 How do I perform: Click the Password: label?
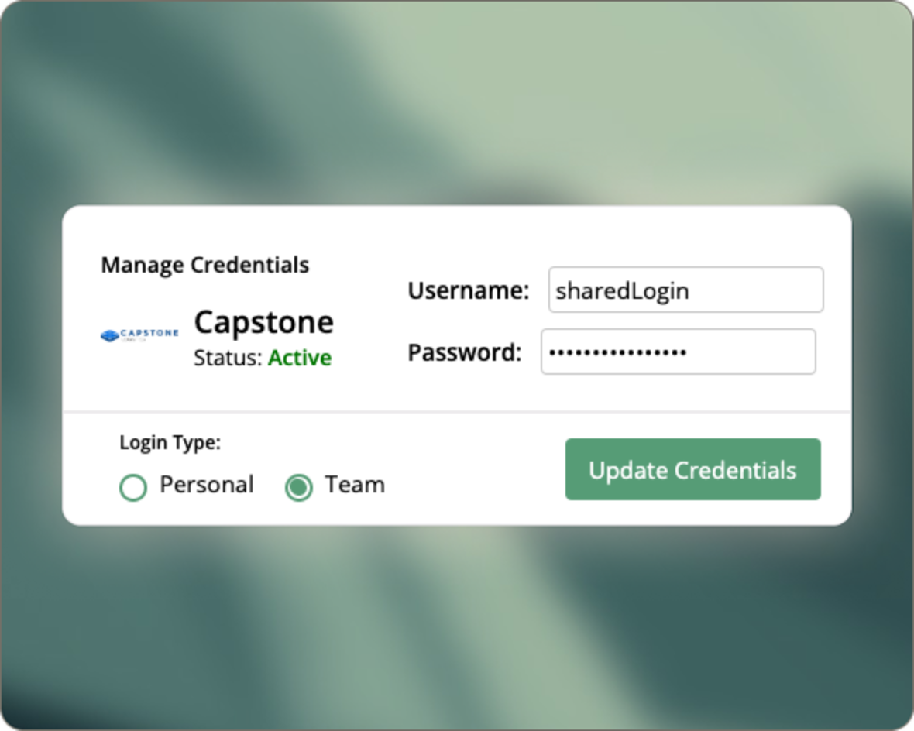(465, 352)
